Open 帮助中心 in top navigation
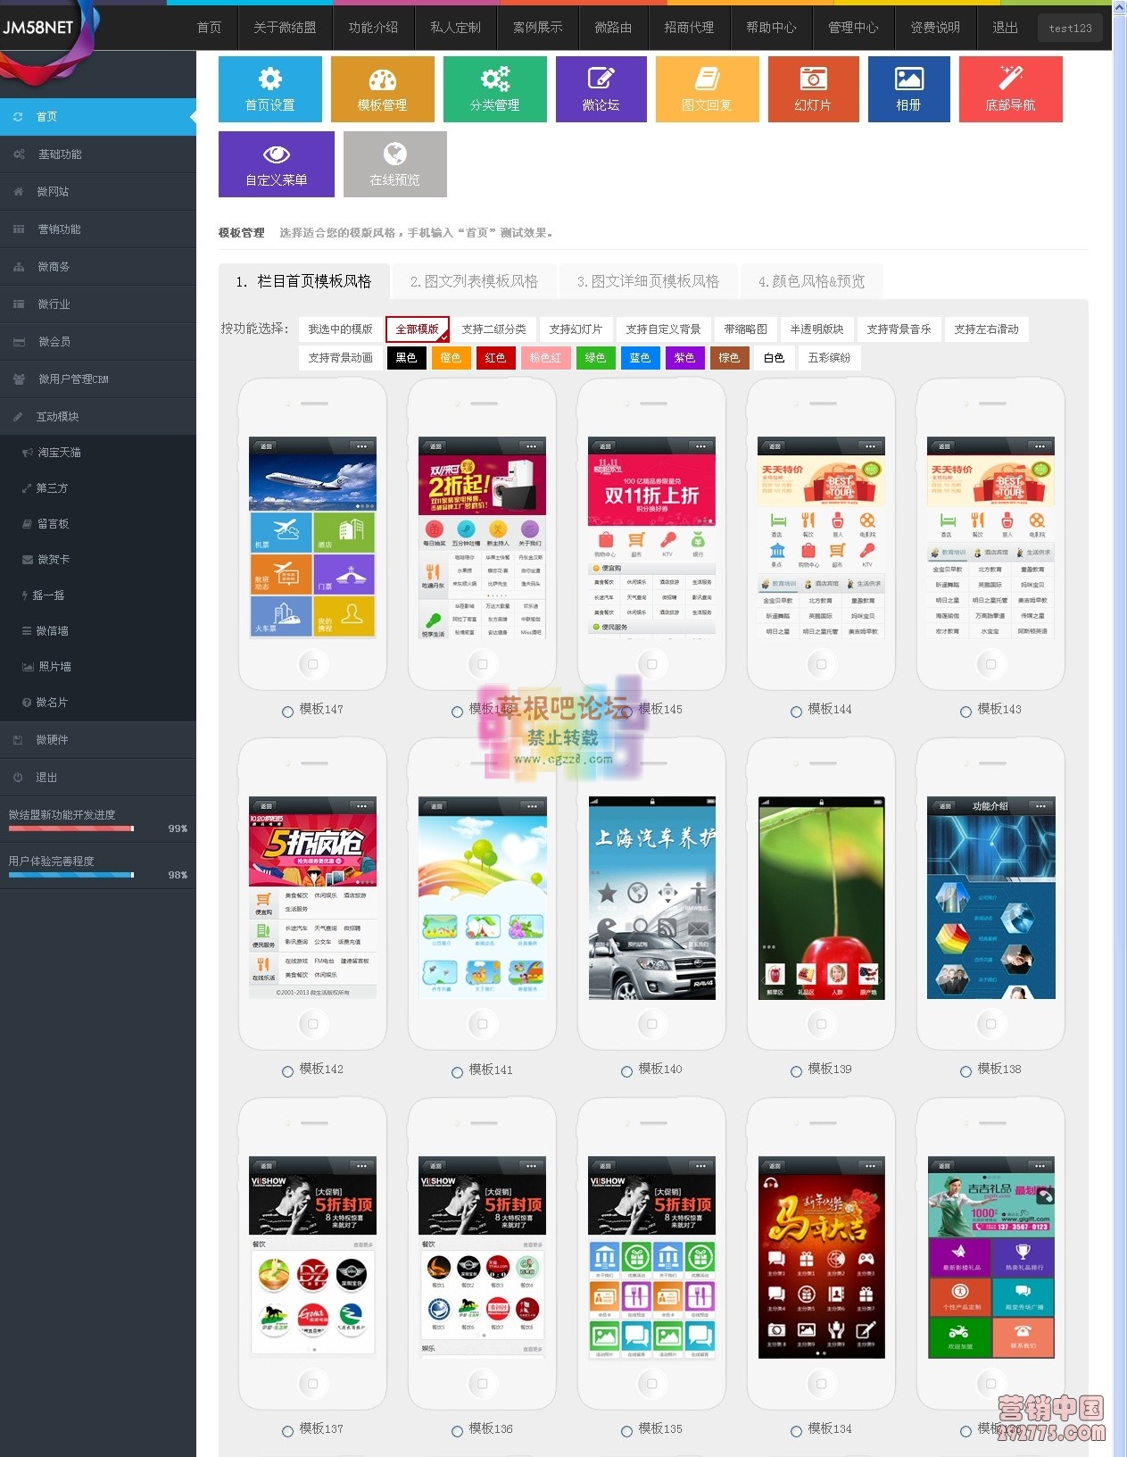Screen dimensions: 1127x1457 click(x=771, y=28)
